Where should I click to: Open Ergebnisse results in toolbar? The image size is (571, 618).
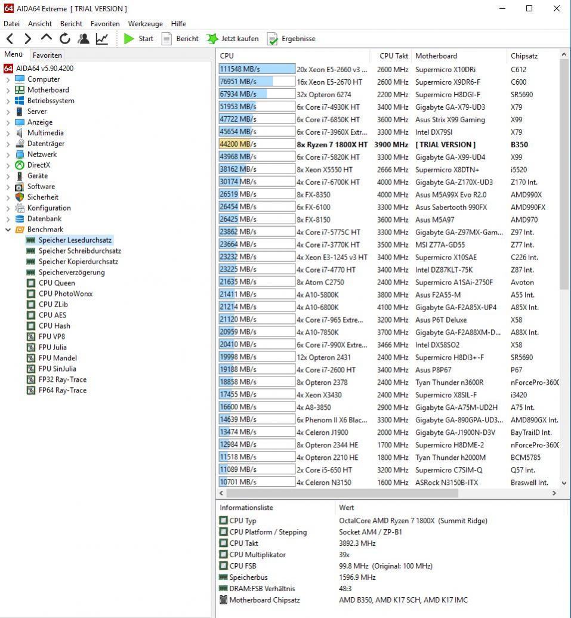291,39
